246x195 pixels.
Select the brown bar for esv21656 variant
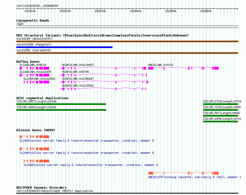[127, 53]
